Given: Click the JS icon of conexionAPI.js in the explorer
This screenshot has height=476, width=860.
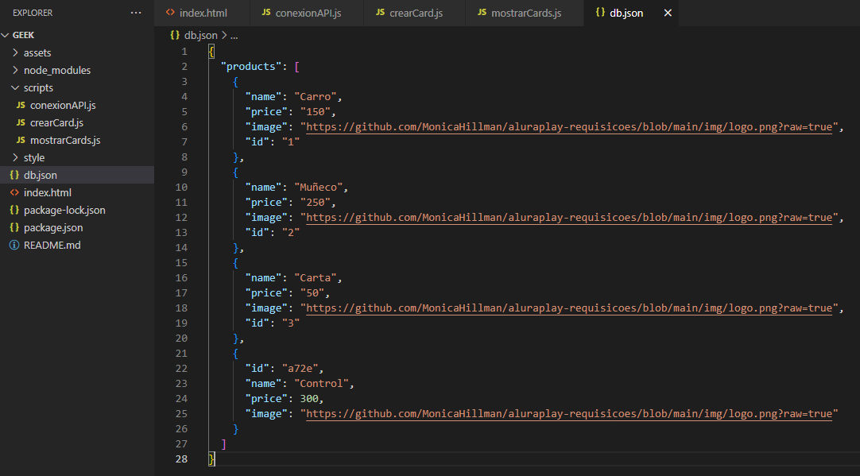Looking at the screenshot, I should tap(21, 106).
